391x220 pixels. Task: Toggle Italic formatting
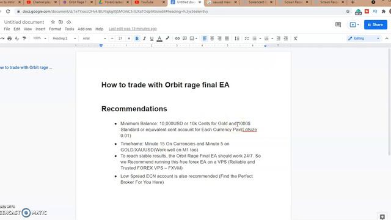144,38
